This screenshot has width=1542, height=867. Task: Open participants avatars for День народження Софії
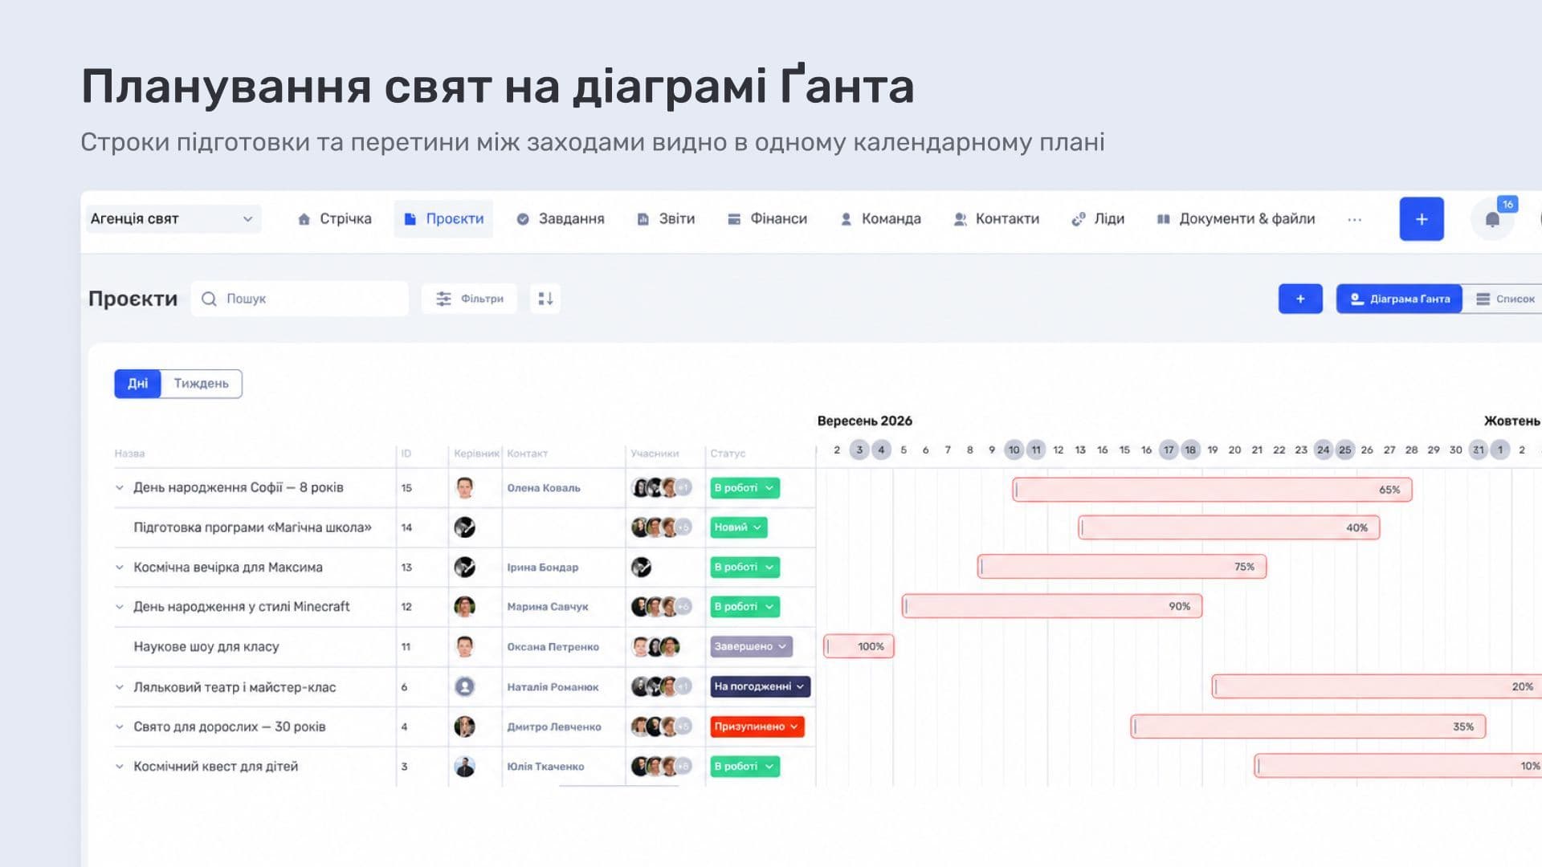(x=661, y=487)
